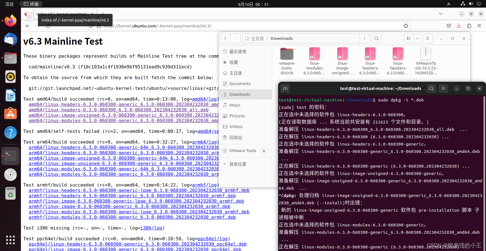
Task: Open Firefox downloads panel
Action: pyautogui.click(x=459, y=26)
